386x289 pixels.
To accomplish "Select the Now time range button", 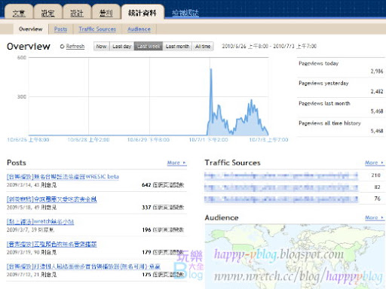I will pos(101,46).
